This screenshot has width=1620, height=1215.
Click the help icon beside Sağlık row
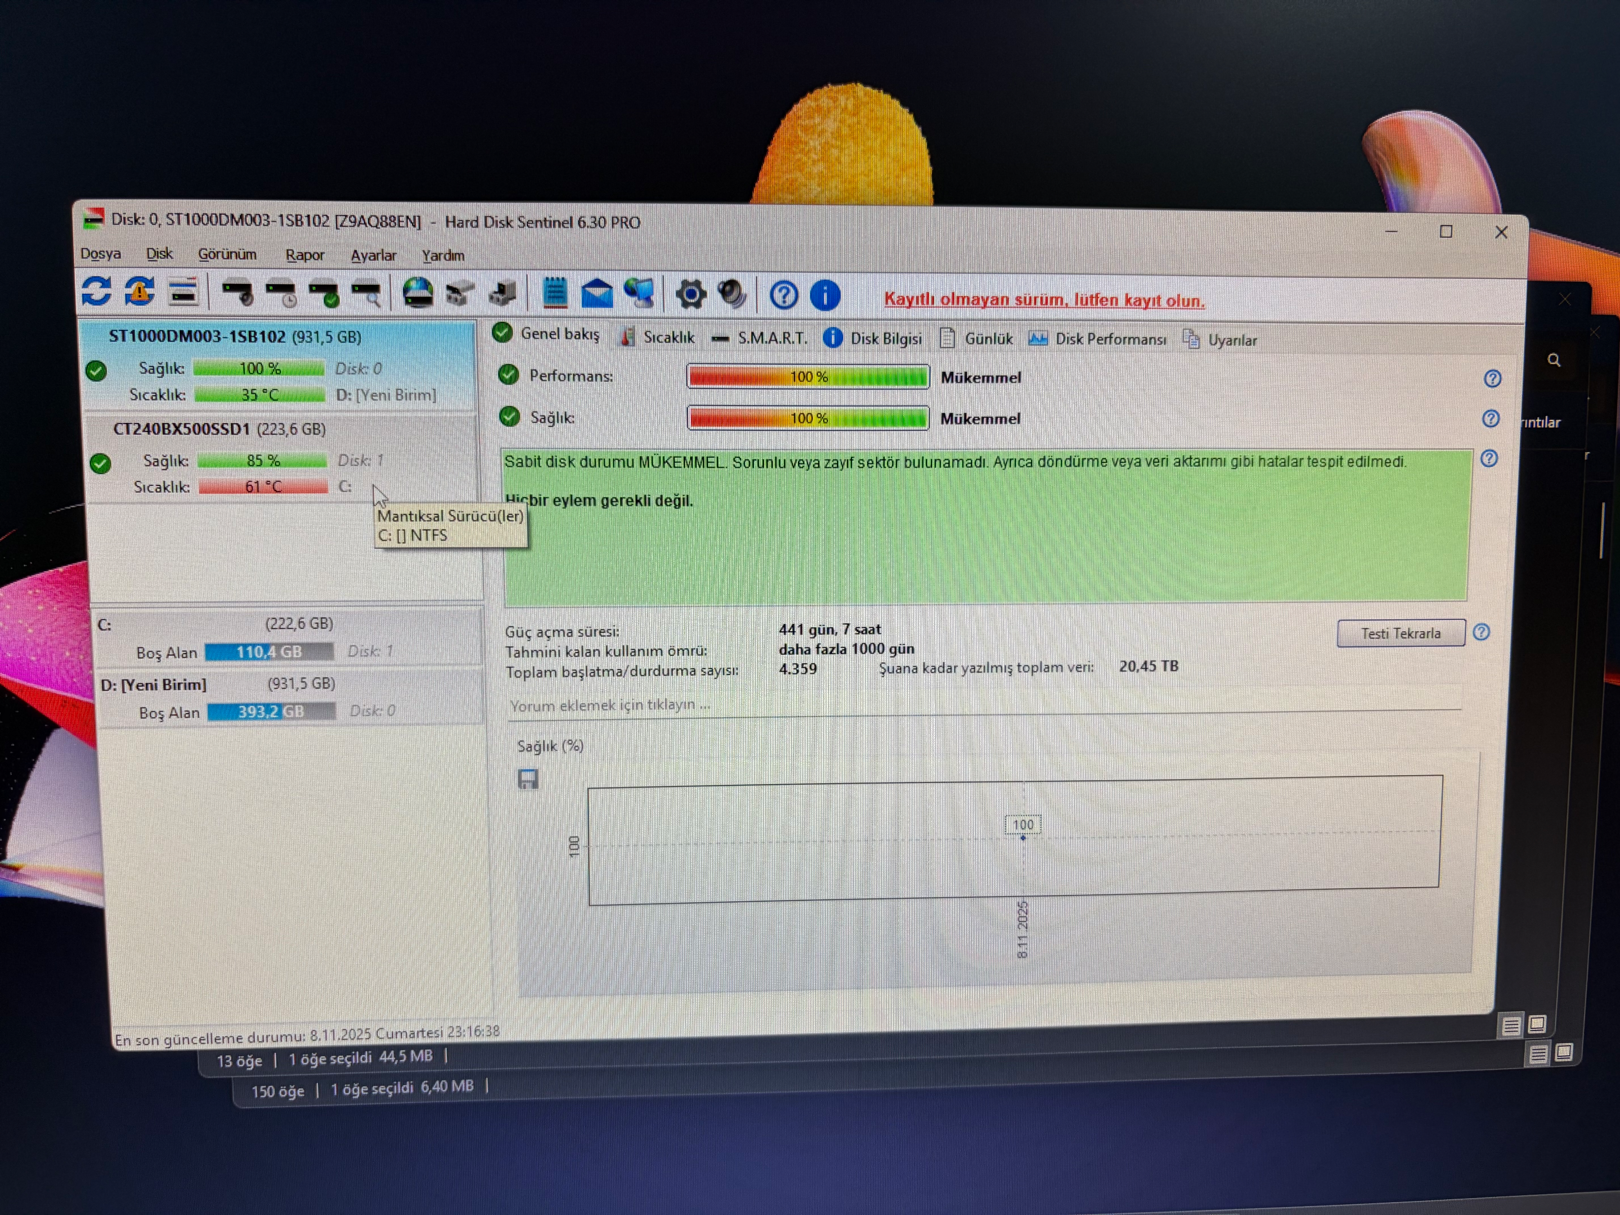tap(1491, 418)
